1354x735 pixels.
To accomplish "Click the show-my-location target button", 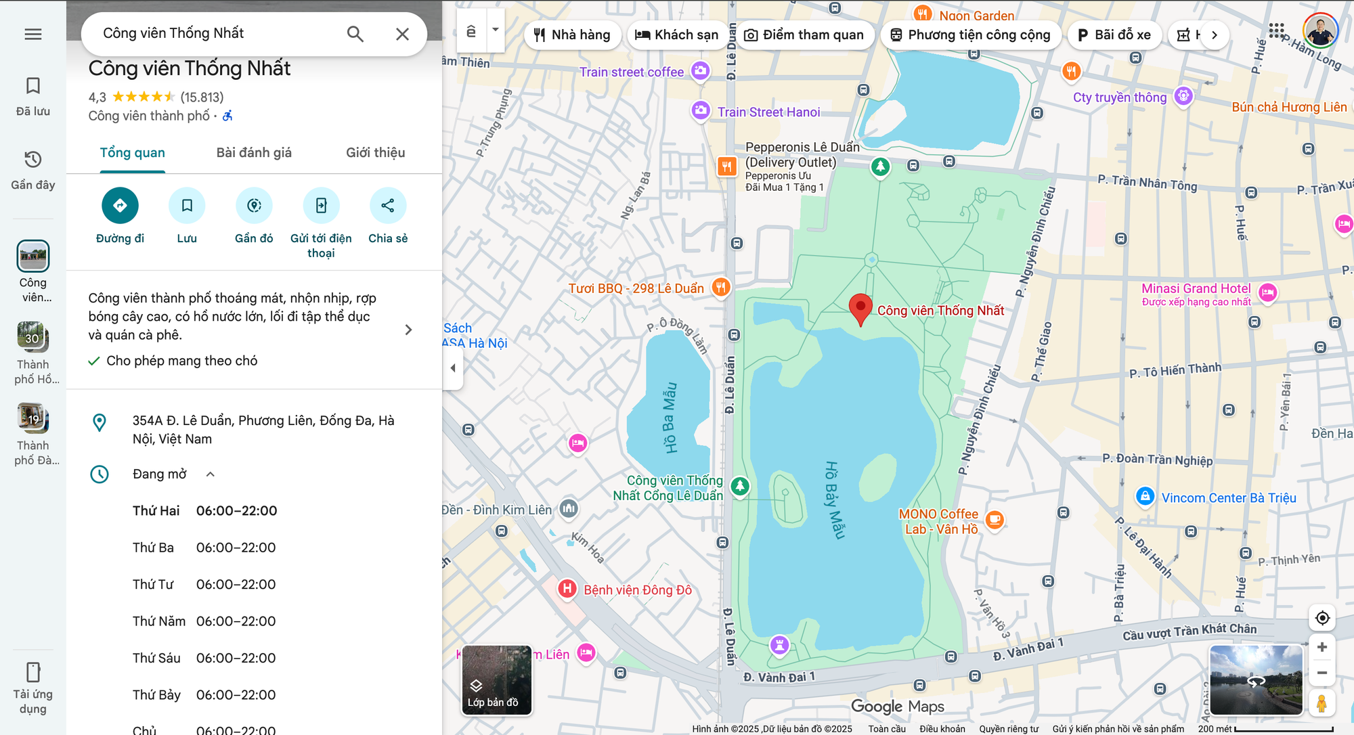I will [1322, 618].
